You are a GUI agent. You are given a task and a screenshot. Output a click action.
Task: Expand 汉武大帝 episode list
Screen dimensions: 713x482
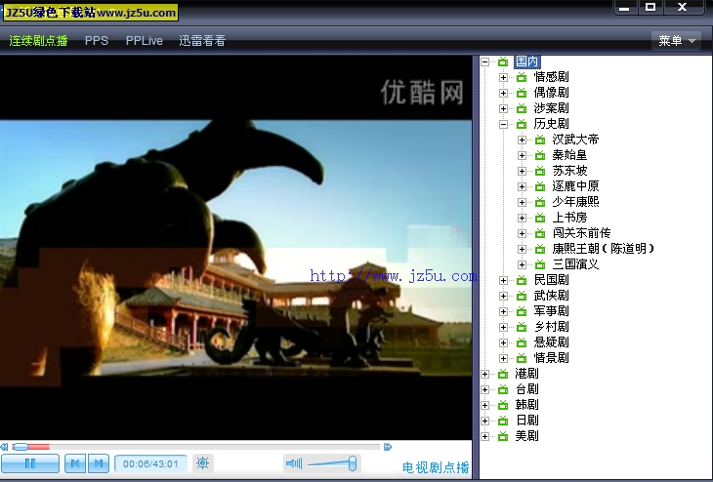pos(522,140)
